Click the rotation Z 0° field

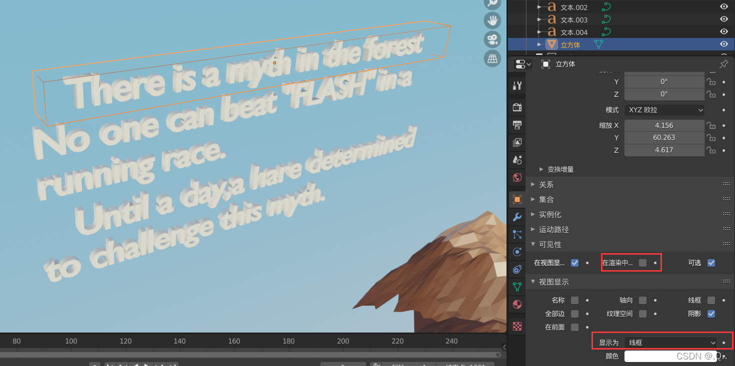point(664,94)
